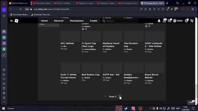Open the TJ Sport Cap item
198x111 pixels.
pos(89,45)
